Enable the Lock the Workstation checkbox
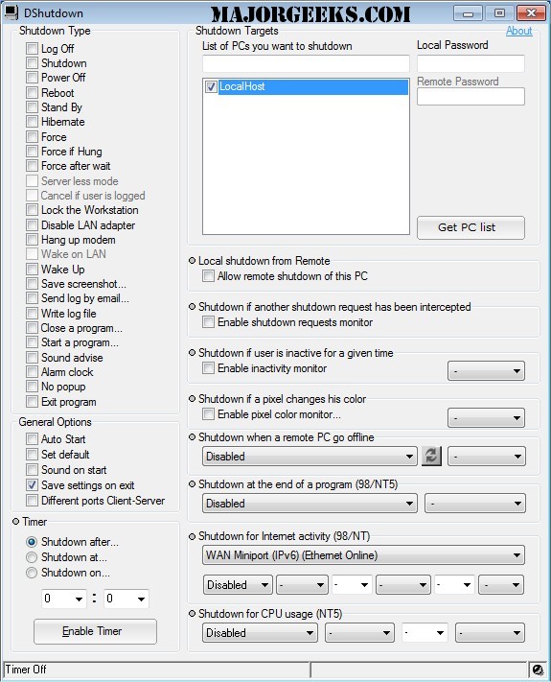This screenshot has height=682, width=551. click(32, 210)
